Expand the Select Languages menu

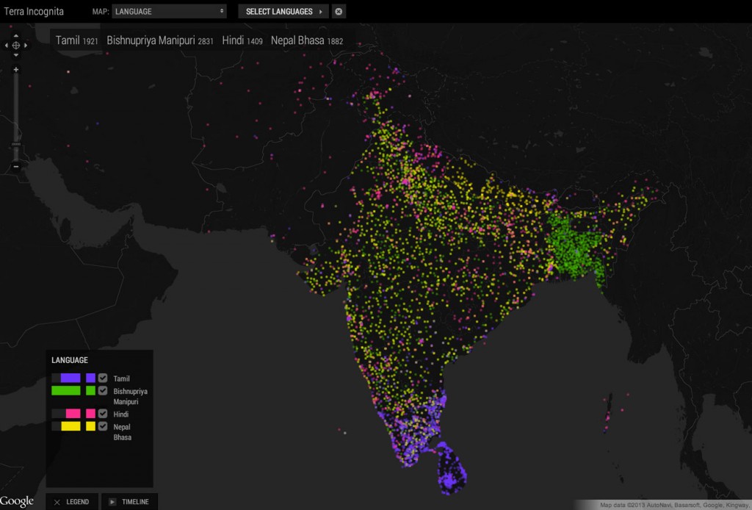click(x=283, y=12)
